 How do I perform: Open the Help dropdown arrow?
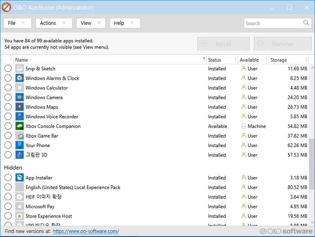(132, 23)
